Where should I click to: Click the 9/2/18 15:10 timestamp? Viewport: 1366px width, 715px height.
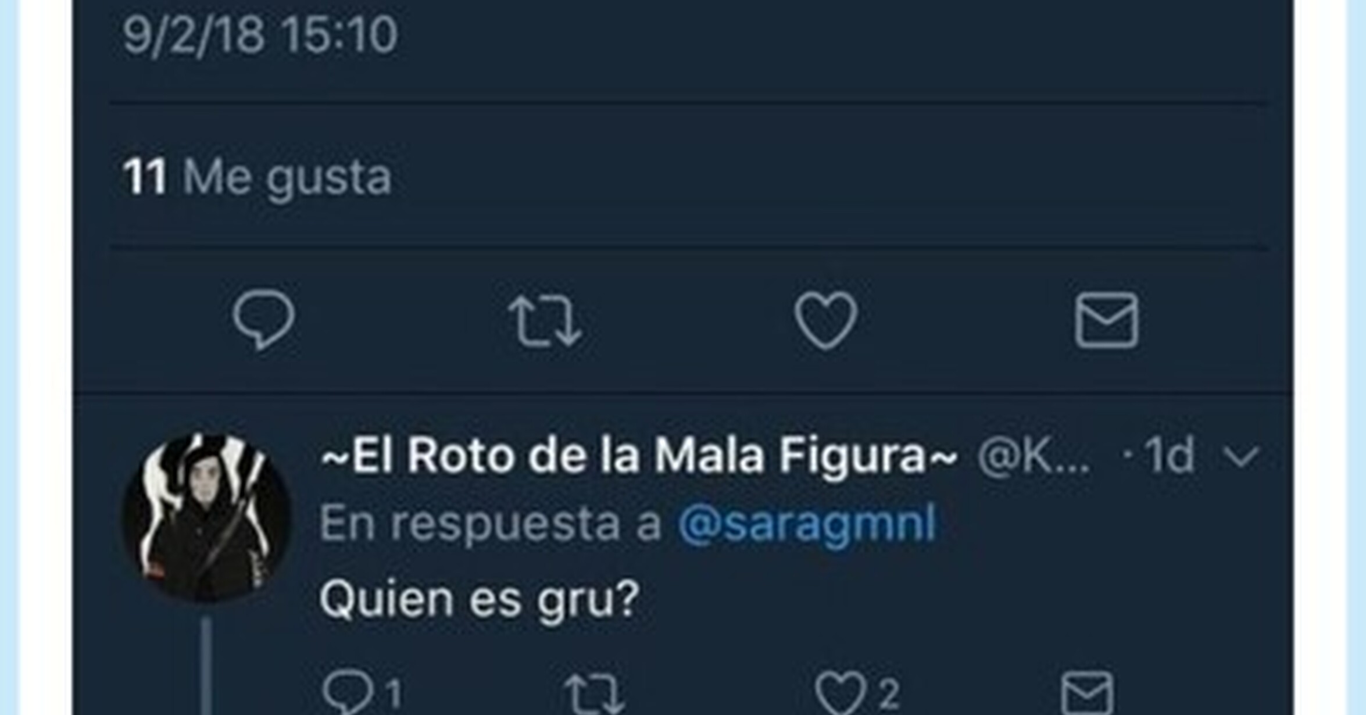click(x=260, y=35)
